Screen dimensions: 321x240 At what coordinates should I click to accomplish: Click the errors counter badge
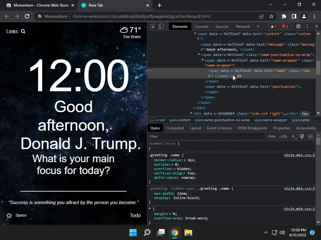pos(285,26)
